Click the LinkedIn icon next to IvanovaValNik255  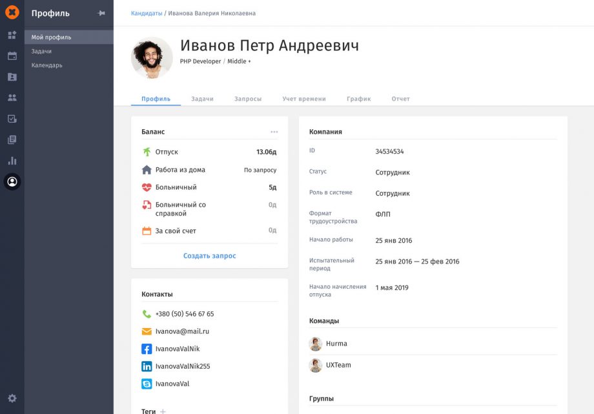145,366
